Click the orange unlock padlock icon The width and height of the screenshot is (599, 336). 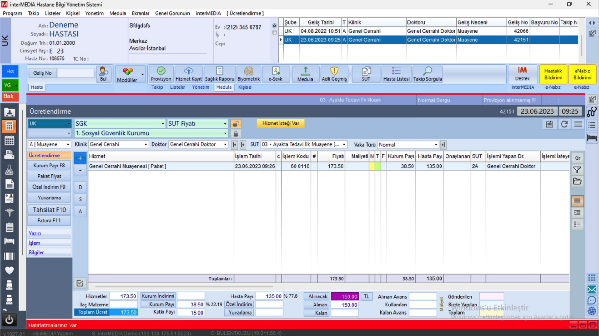coord(236,124)
